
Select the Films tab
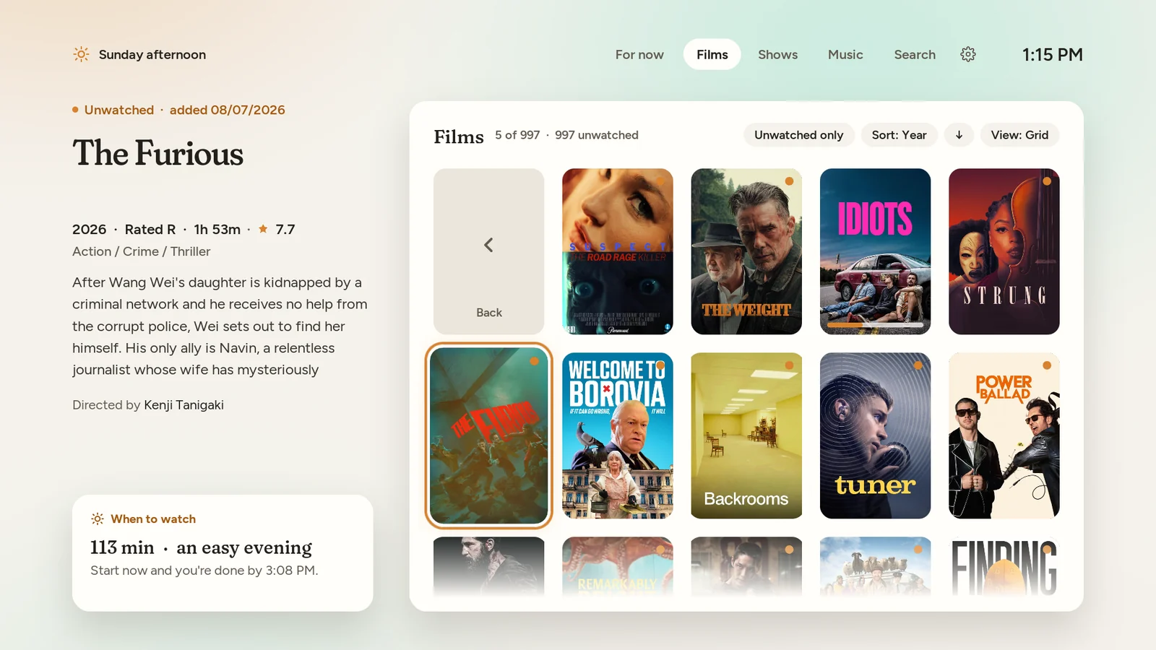click(x=712, y=54)
